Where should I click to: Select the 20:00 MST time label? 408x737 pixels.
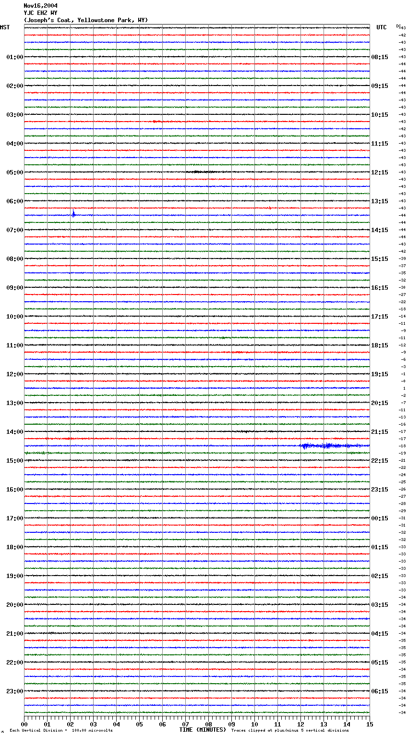point(15,605)
